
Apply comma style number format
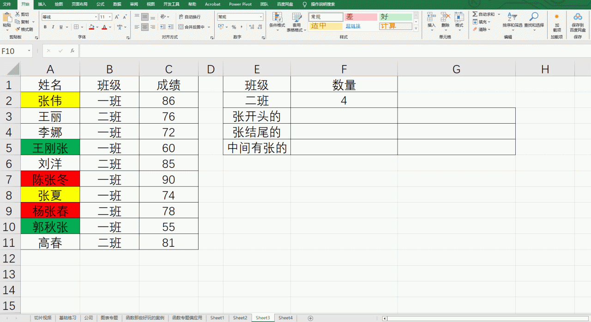(241, 27)
